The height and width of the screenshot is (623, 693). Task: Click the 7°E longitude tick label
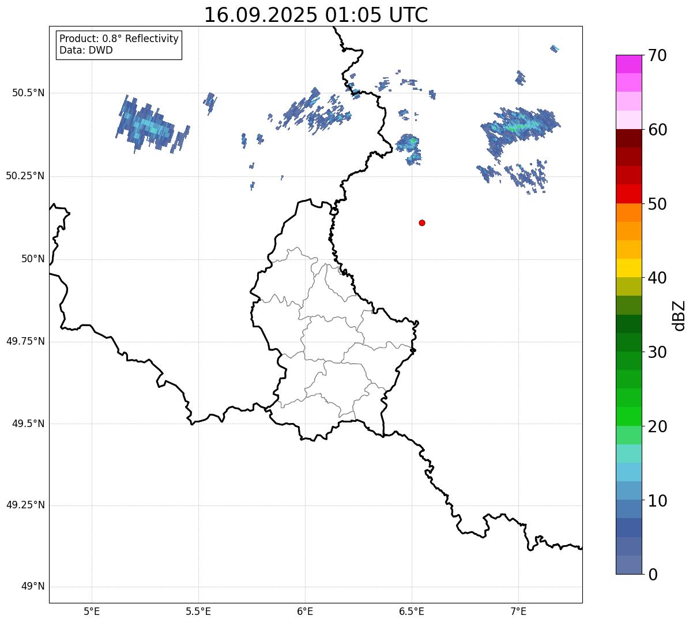(x=518, y=611)
